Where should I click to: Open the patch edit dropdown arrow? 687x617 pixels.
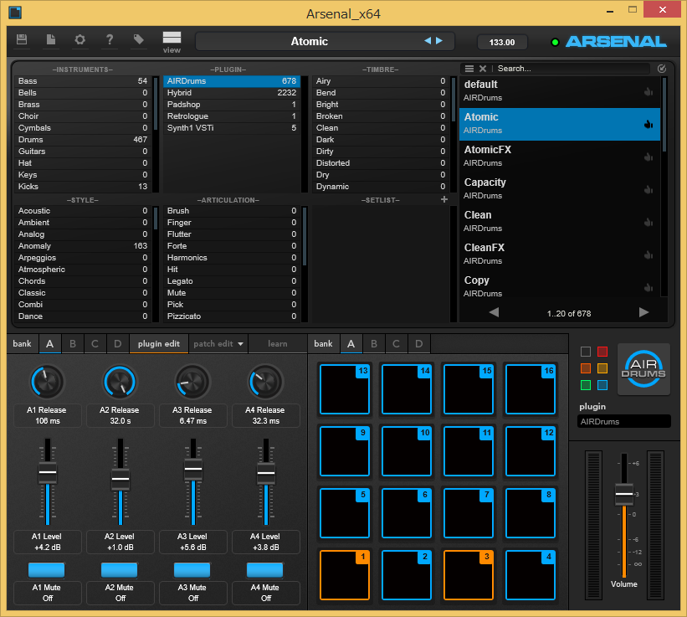click(240, 344)
